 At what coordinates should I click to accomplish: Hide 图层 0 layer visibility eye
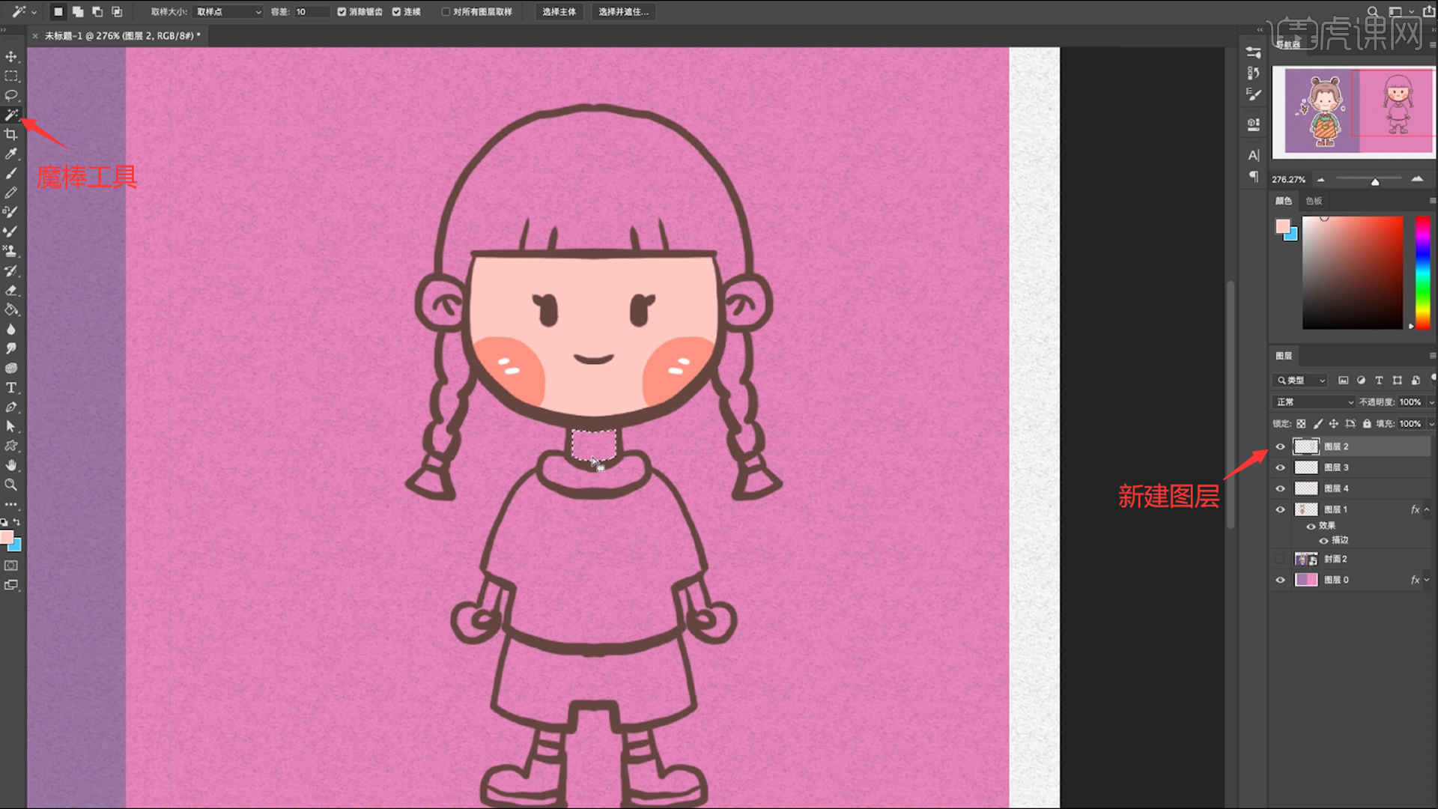click(x=1280, y=580)
